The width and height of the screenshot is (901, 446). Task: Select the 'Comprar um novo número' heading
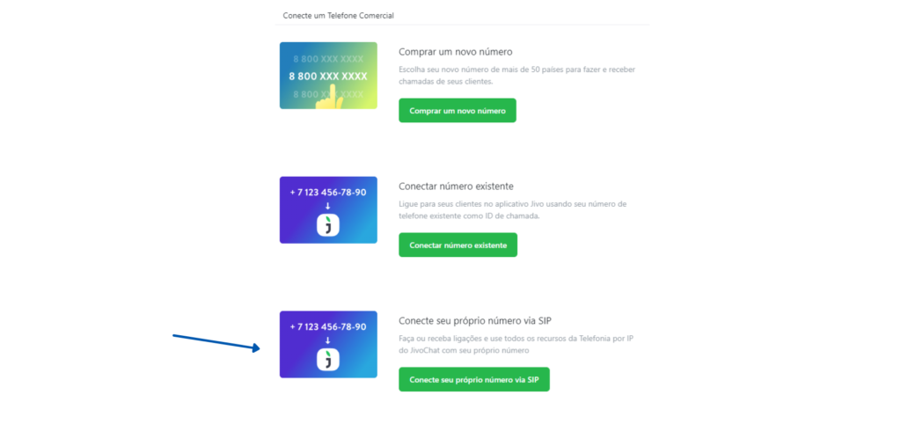click(455, 52)
